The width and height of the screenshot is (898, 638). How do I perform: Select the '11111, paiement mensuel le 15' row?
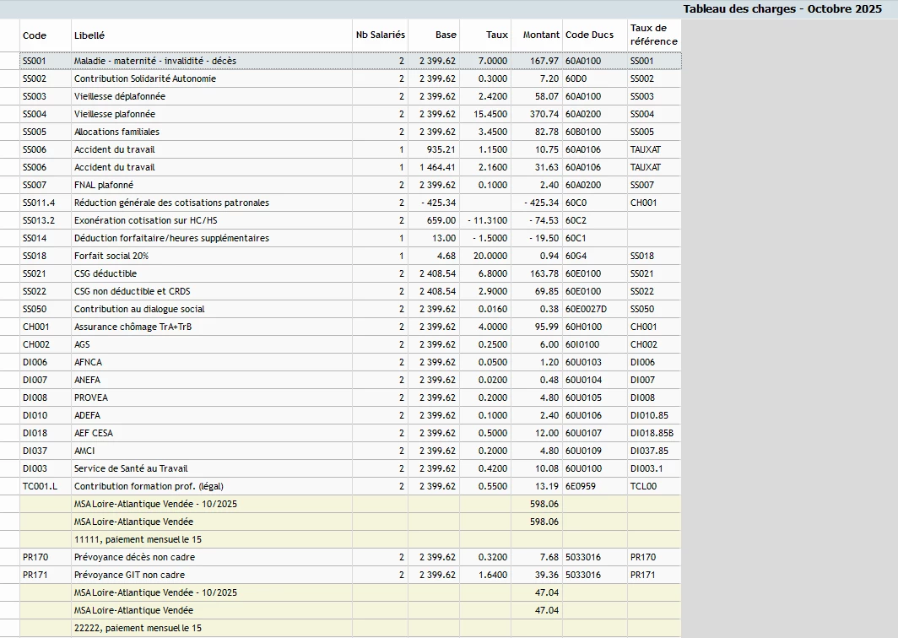coord(138,539)
